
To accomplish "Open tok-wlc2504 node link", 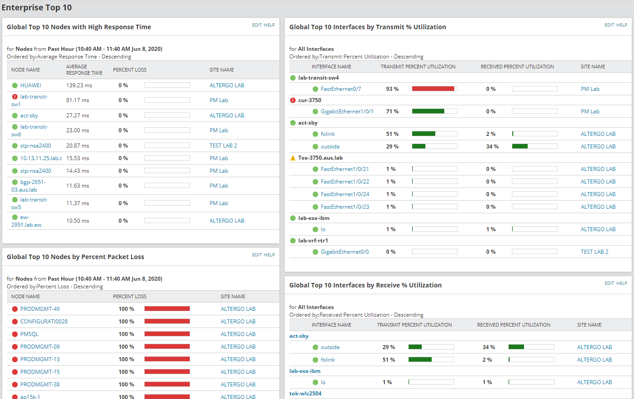I will click(305, 394).
